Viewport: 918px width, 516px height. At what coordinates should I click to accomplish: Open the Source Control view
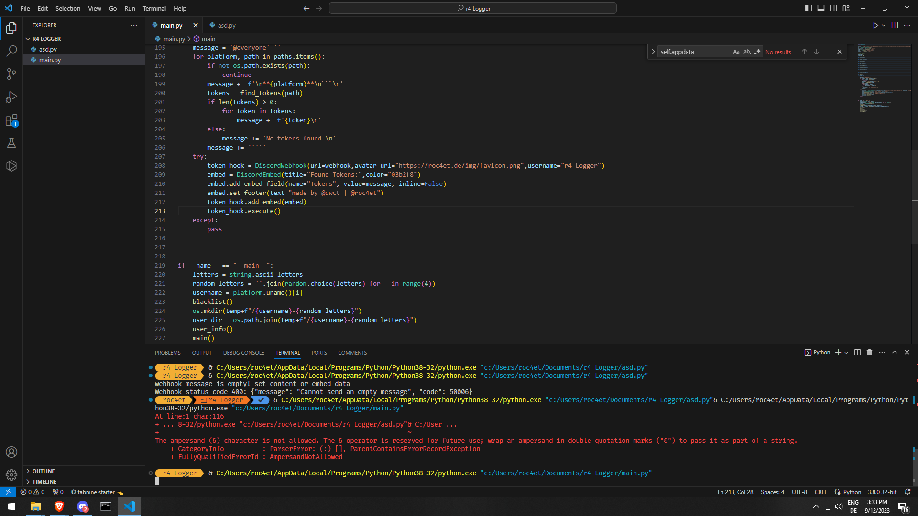[x=11, y=74]
